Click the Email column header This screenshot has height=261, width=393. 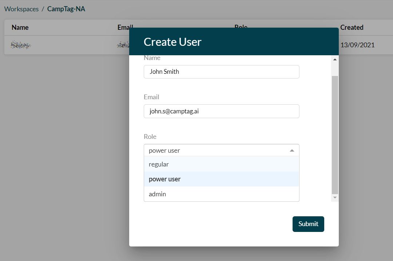click(125, 27)
